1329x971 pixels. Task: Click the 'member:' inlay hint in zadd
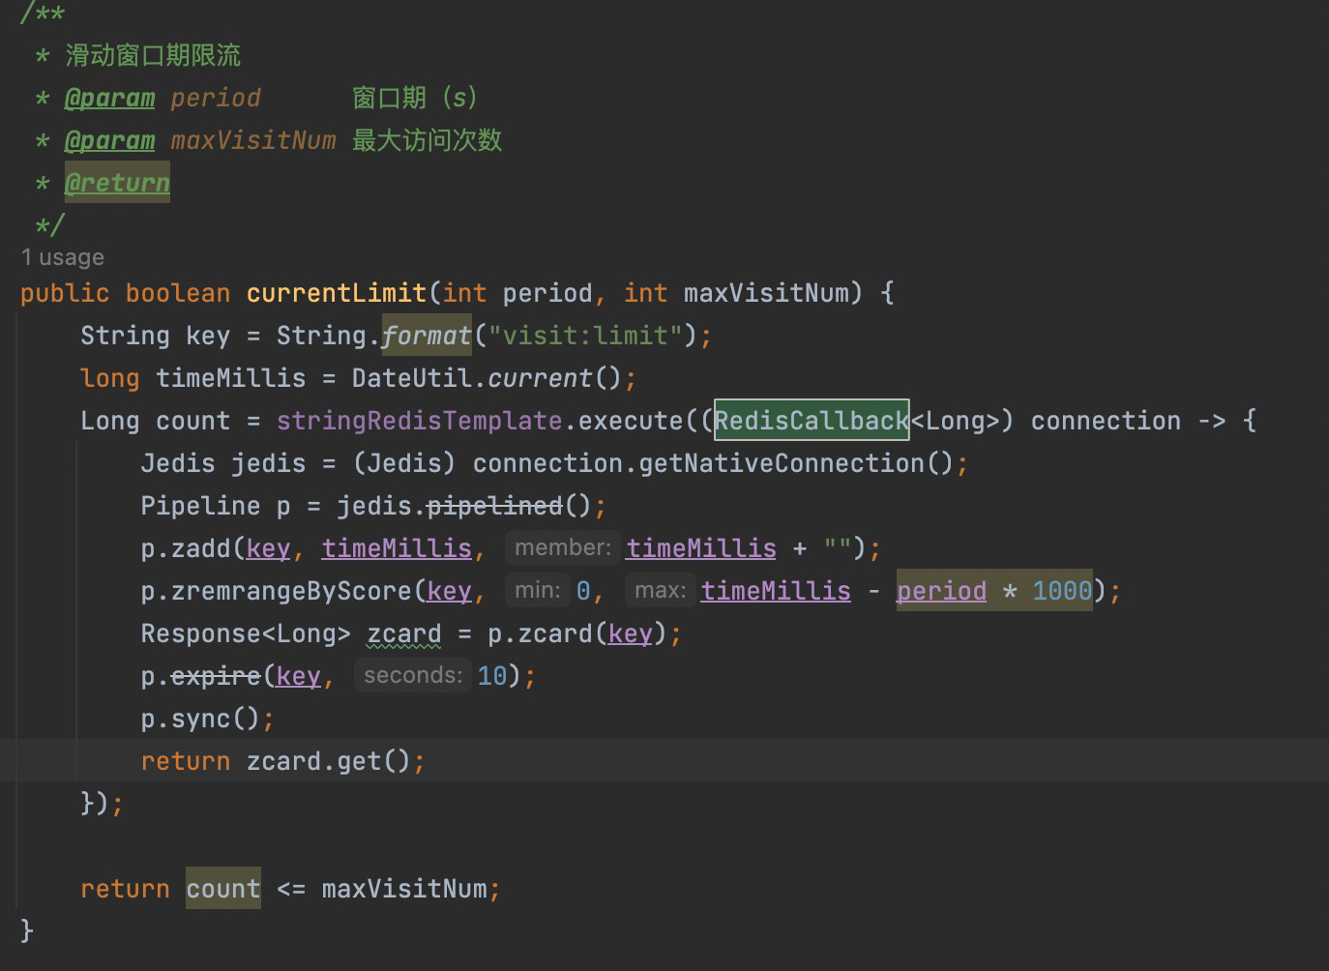click(562, 547)
